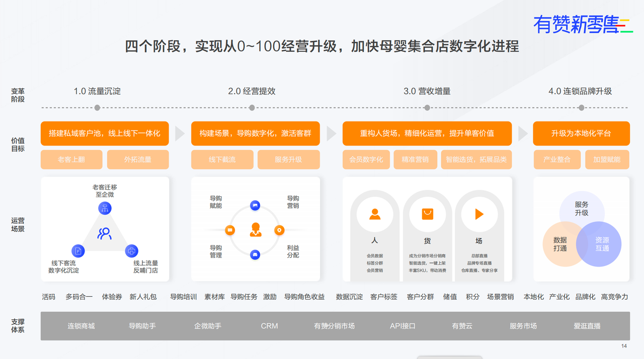644x359 pixels.
Task: Click the 构建场景，导购数字化 orange banner
Action: 255,134
